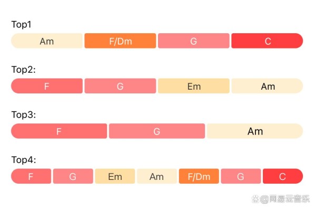Select the final C chord in Top4

(x=283, y=176)
